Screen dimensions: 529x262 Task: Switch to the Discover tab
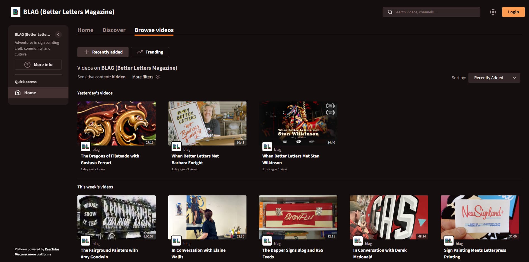tap(114, 30)
